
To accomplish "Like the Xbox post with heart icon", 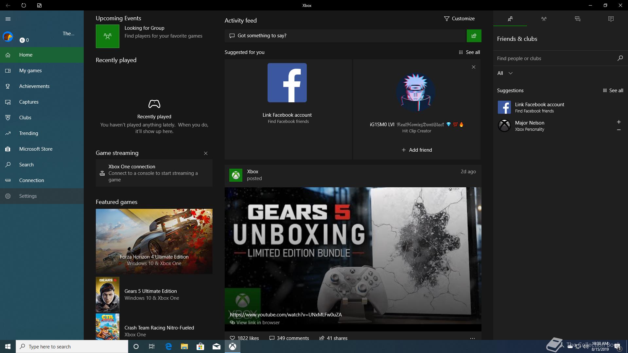I will click(x=232, y=338).
